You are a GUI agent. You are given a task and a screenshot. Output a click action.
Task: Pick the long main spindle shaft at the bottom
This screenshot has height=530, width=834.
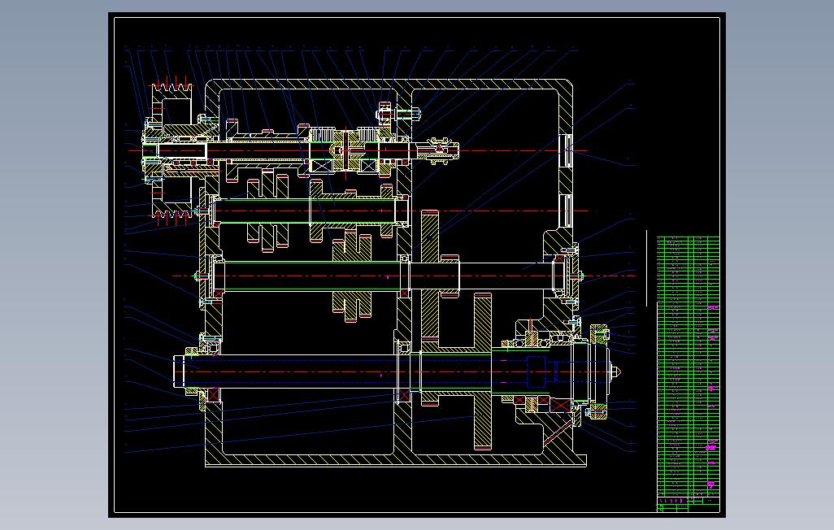click(391, 371)
